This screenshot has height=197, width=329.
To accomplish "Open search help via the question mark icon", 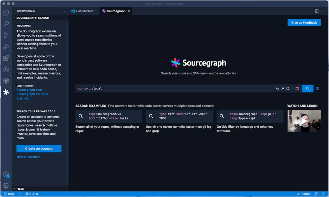I will pyautogui.click(x=317, y=88).
